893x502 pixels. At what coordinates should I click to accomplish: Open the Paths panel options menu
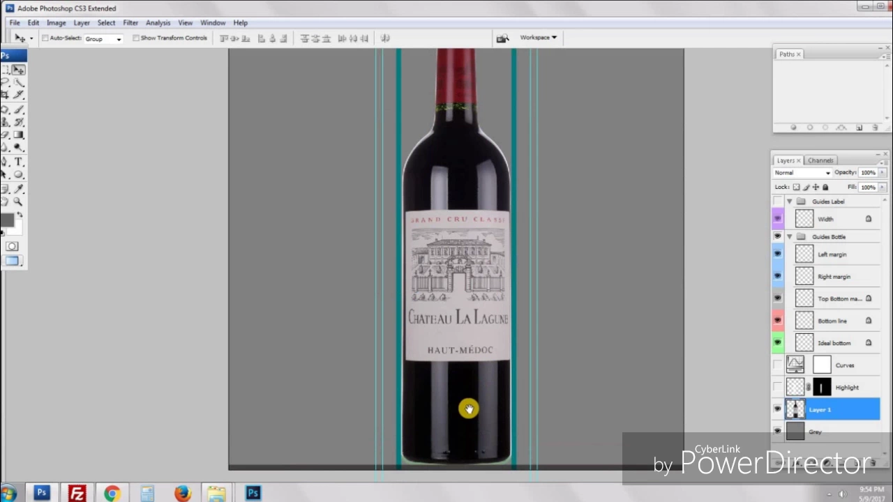[885, 57]
